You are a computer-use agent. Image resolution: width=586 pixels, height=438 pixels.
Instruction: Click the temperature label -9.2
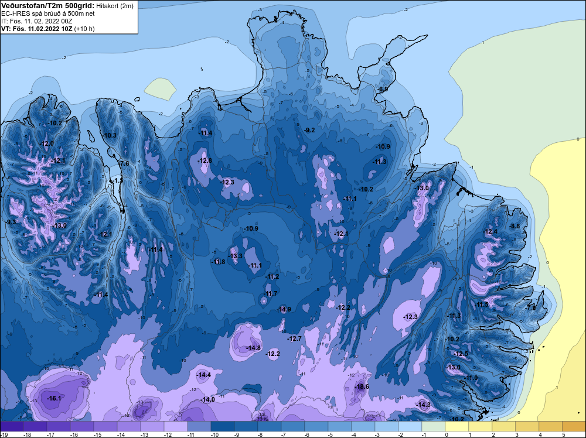click(309, 130)
